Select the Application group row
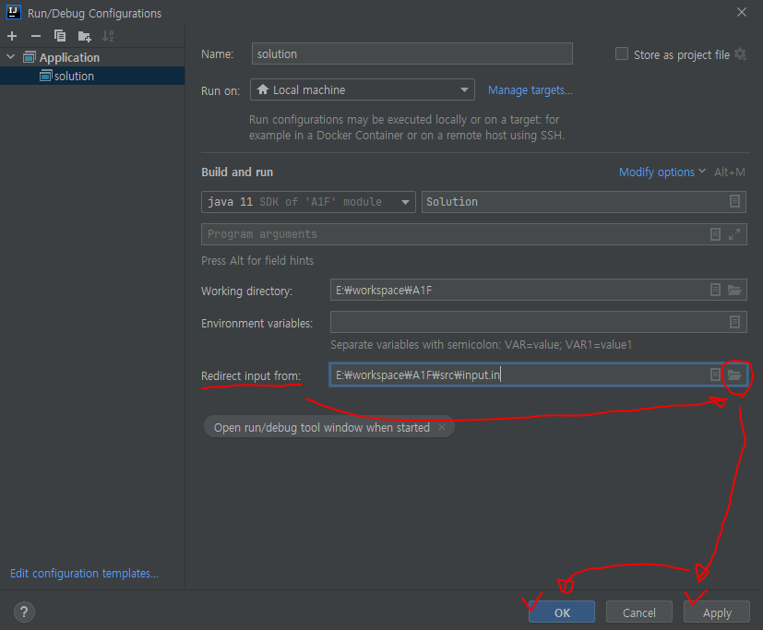This screenshot has height=630, width=763. point(92,57)
